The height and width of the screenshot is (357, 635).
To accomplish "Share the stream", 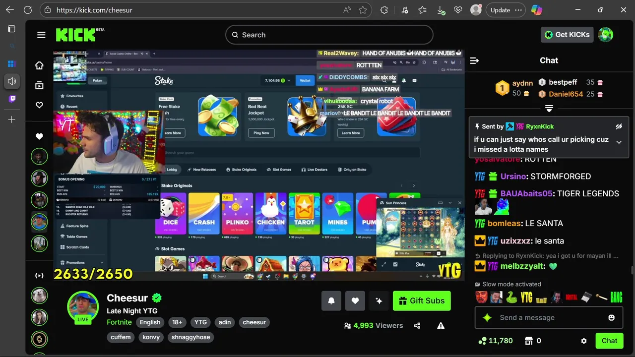I will [x=417, y=326].
